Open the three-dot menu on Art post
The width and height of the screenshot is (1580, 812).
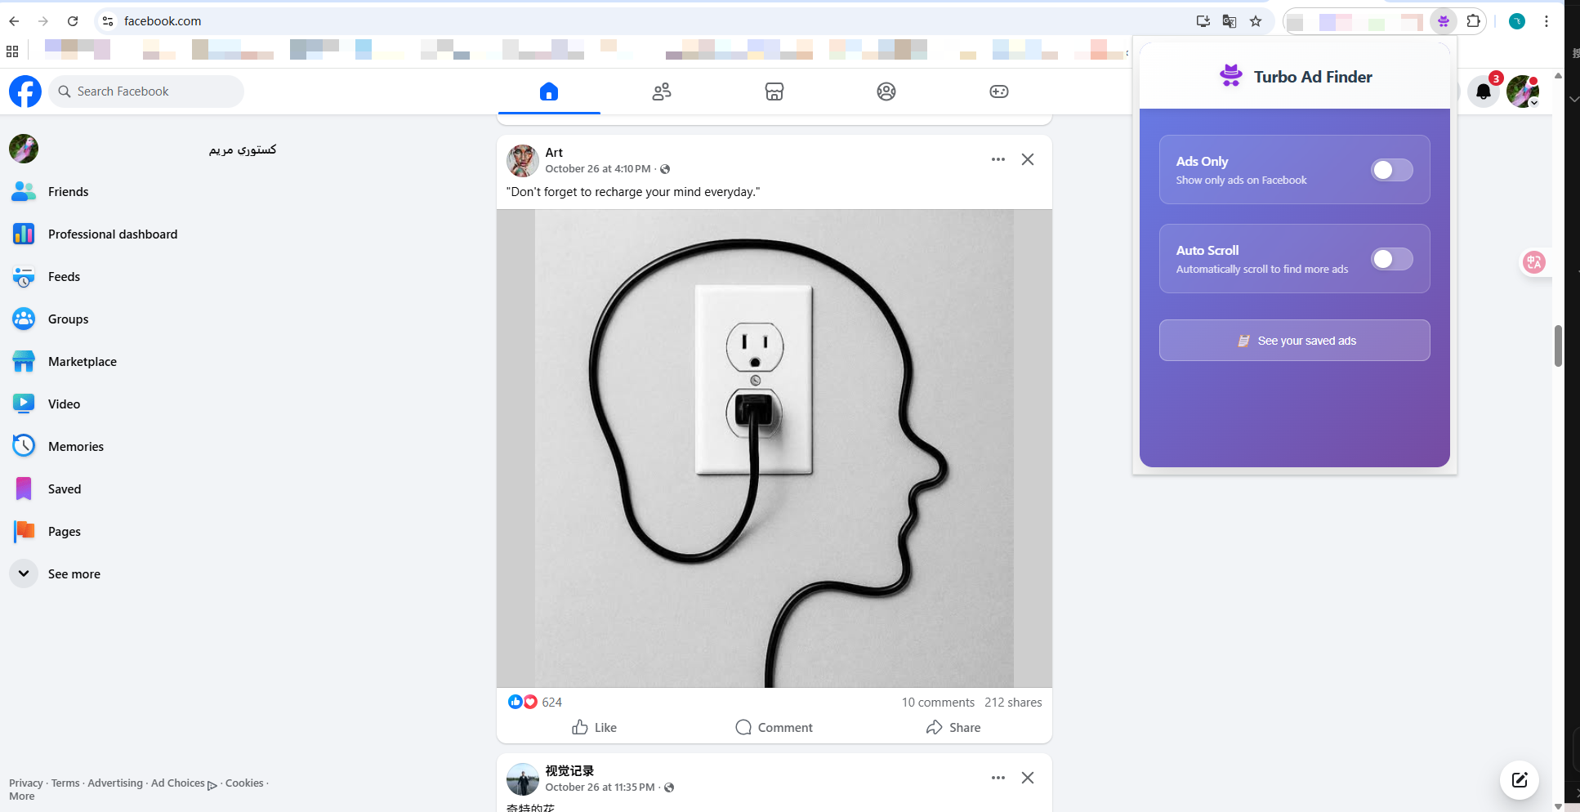(x=998, y=159)
